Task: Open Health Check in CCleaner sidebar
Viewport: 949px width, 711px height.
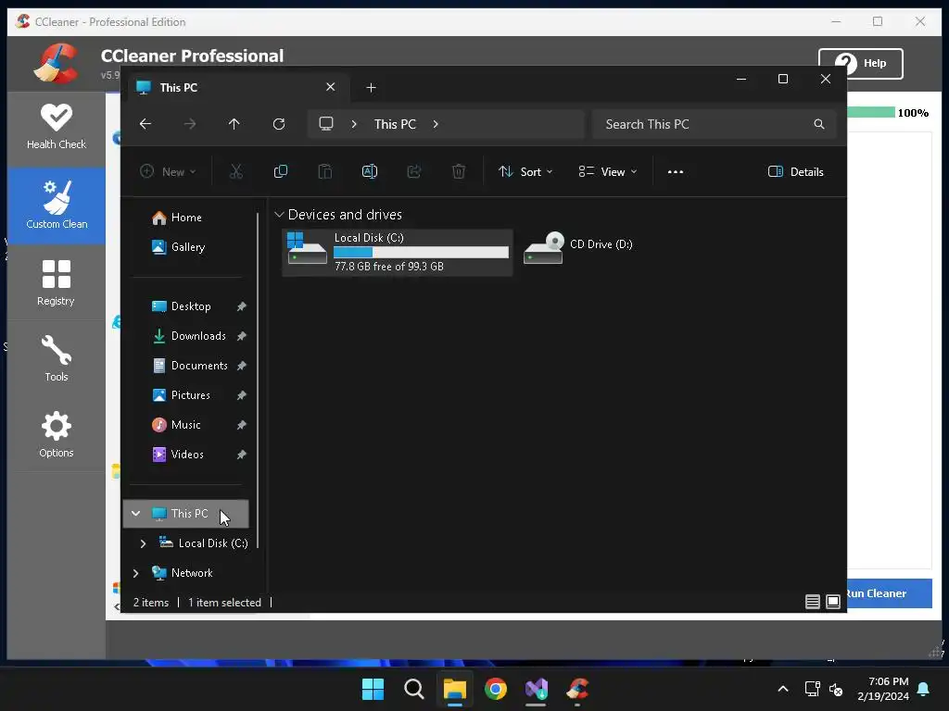Action: point(57,128)
